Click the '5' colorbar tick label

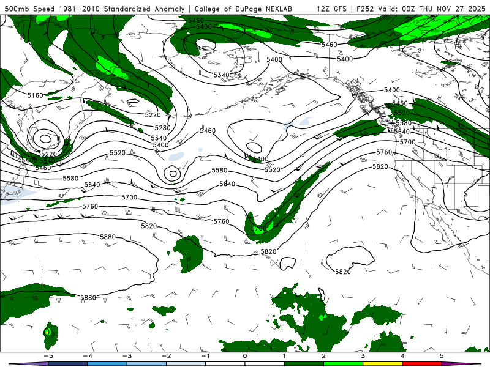442,356
